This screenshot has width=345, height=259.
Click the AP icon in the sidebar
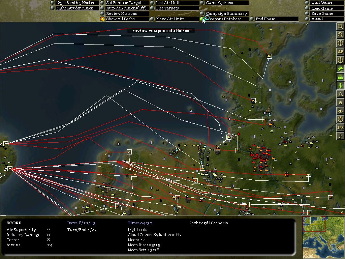point(340,52)
